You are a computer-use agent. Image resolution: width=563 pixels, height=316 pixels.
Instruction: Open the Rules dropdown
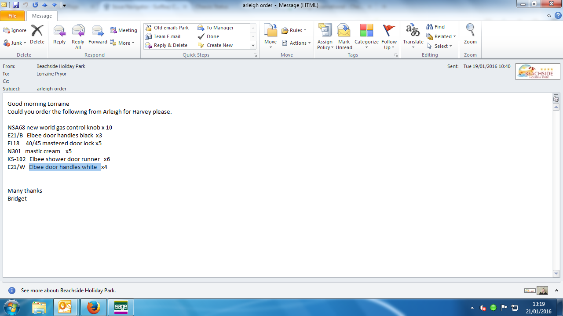(294, 30)
